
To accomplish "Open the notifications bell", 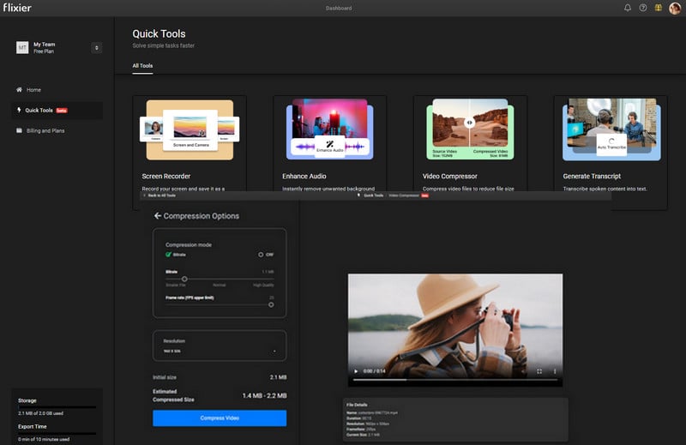I will (x=628, y=8).
